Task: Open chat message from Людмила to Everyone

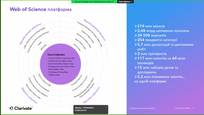Action: click(x=91, y=110)
